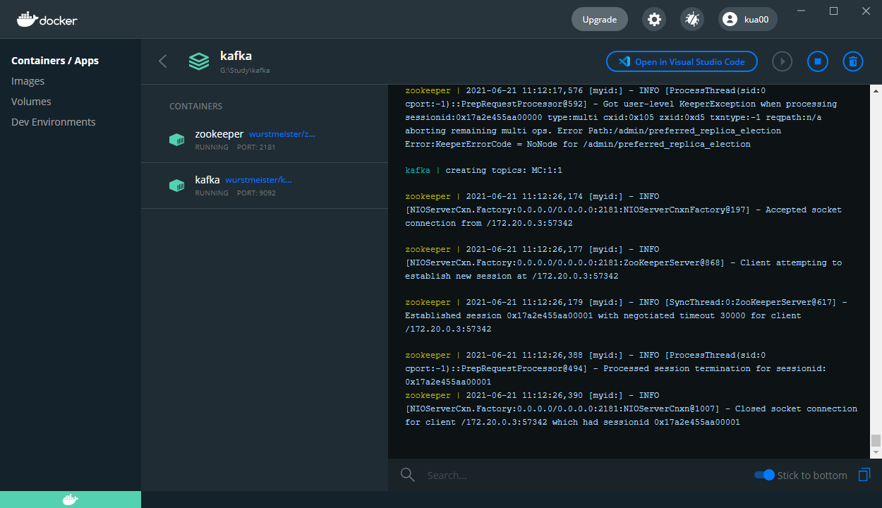
Task: Click the search magnifier icon
Action: [407, 475]
